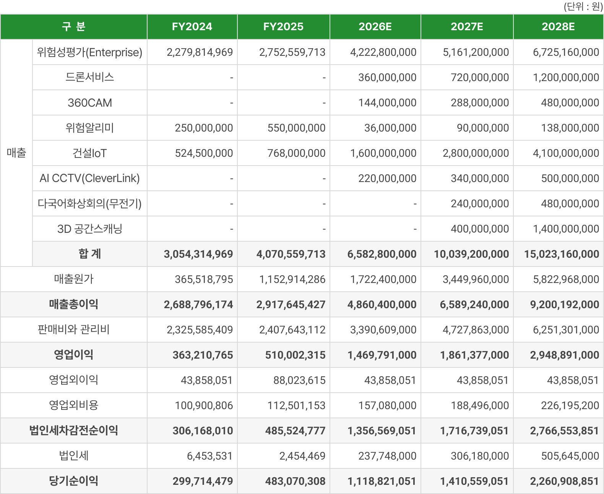This screenshot has width=604, height=494.
Task: Click the 합 계 total row label
Action: 90,254
